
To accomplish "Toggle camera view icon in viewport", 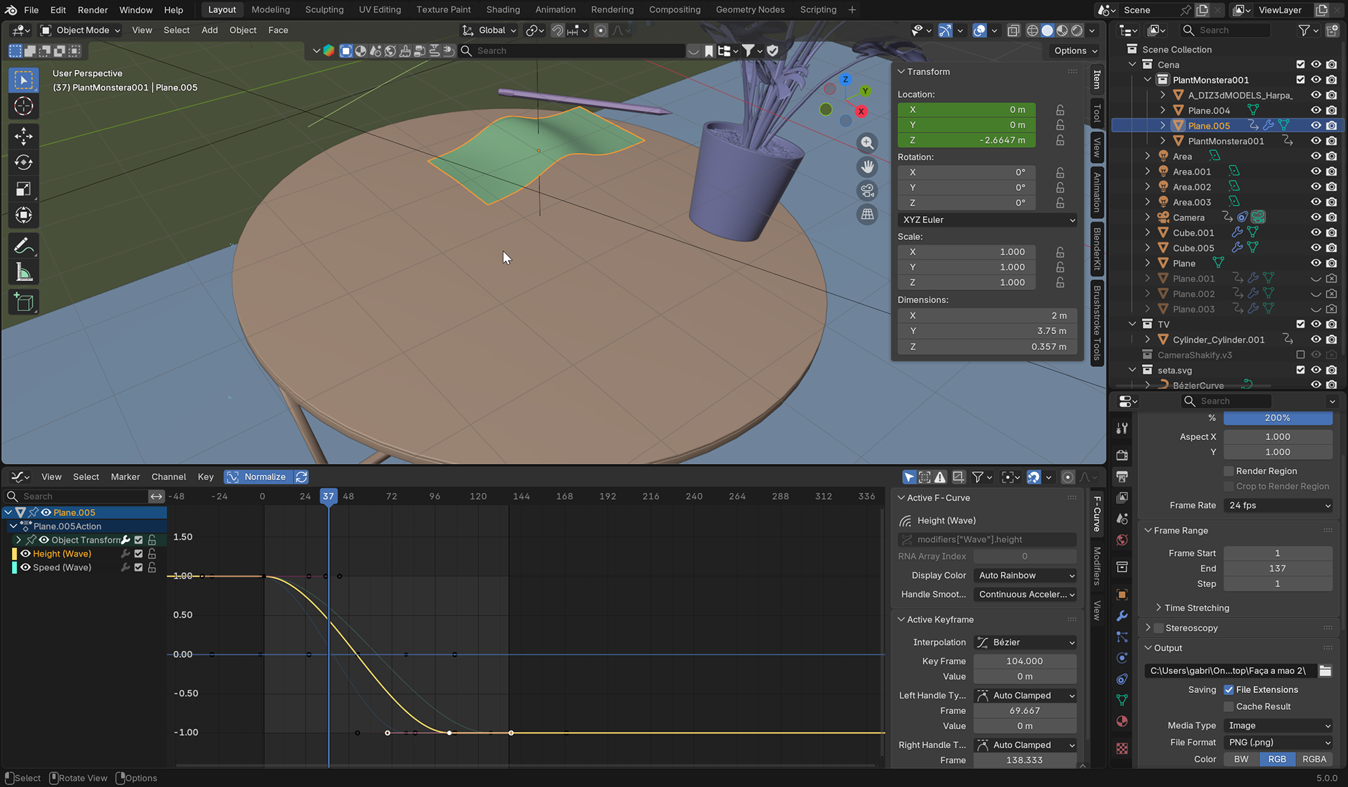I will tap(868, 190).
